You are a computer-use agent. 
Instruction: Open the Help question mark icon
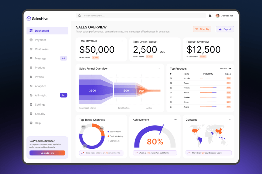pyautogui.click(x=31, y=123)
